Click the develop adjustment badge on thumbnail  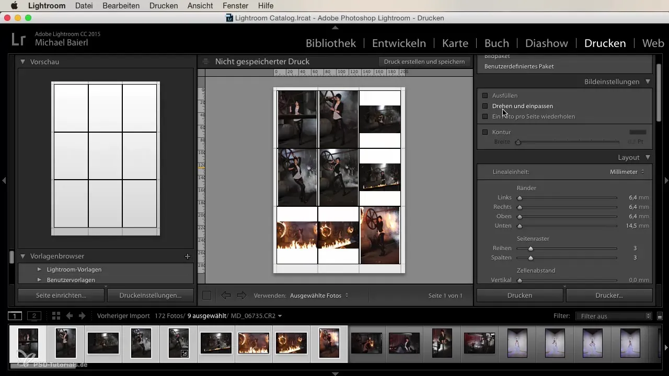click(x=184, y=353)
